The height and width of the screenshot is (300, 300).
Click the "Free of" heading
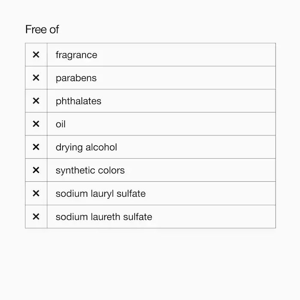[42, 30]
